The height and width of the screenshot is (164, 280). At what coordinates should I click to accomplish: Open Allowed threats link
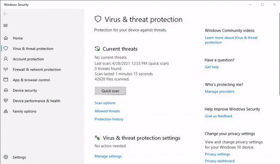click(107, 111)
